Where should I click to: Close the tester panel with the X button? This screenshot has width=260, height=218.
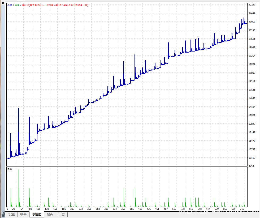[3, 3]
